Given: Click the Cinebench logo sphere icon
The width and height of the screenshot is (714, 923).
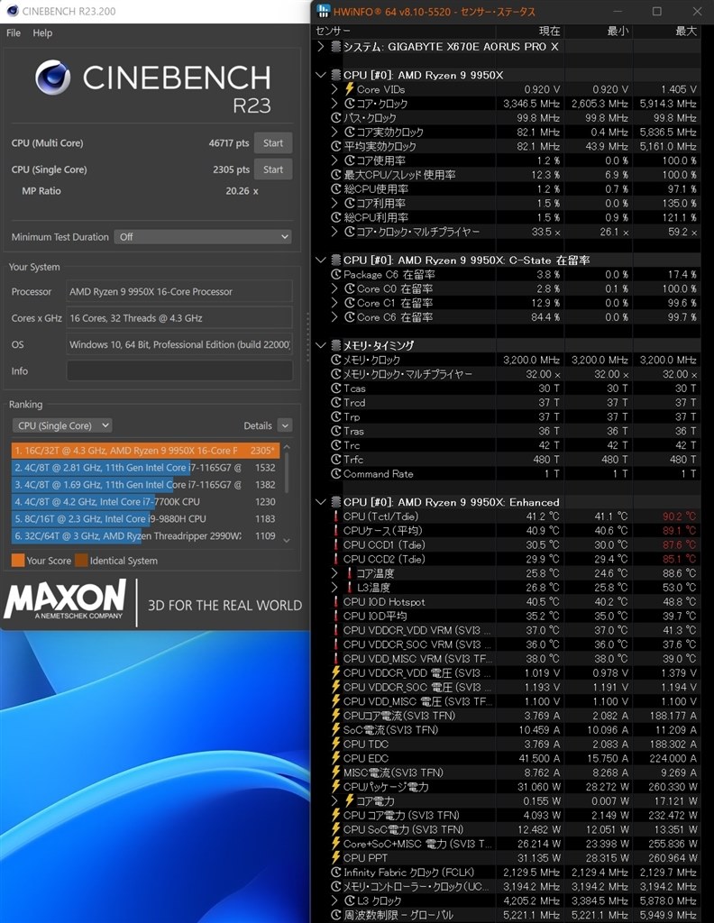Looking at the screenshot, I should point(52,78).
